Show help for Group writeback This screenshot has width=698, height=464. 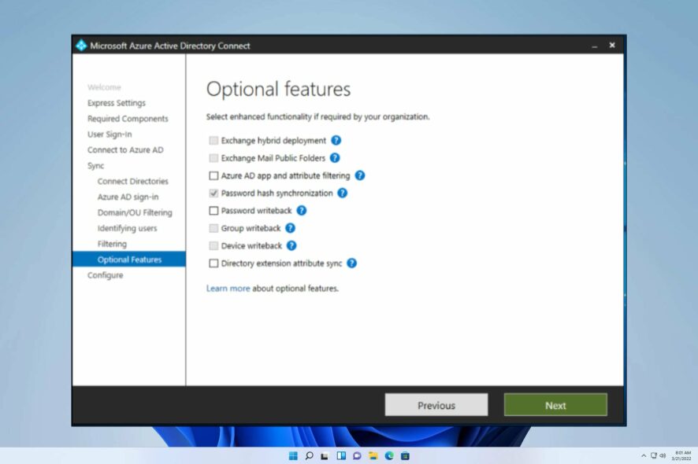[x=290, y=228]
